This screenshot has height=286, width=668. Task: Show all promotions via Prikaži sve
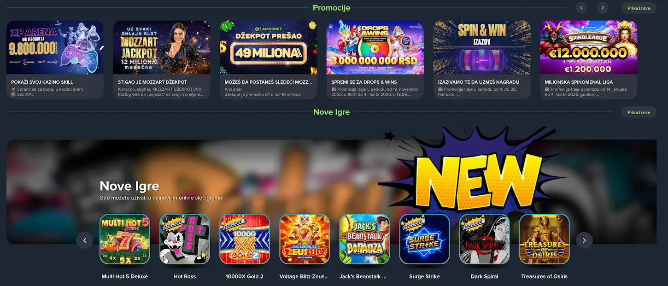639,8
